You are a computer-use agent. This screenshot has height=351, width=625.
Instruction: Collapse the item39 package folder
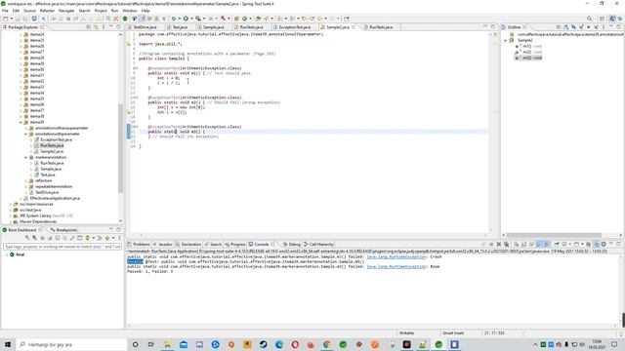21,122
